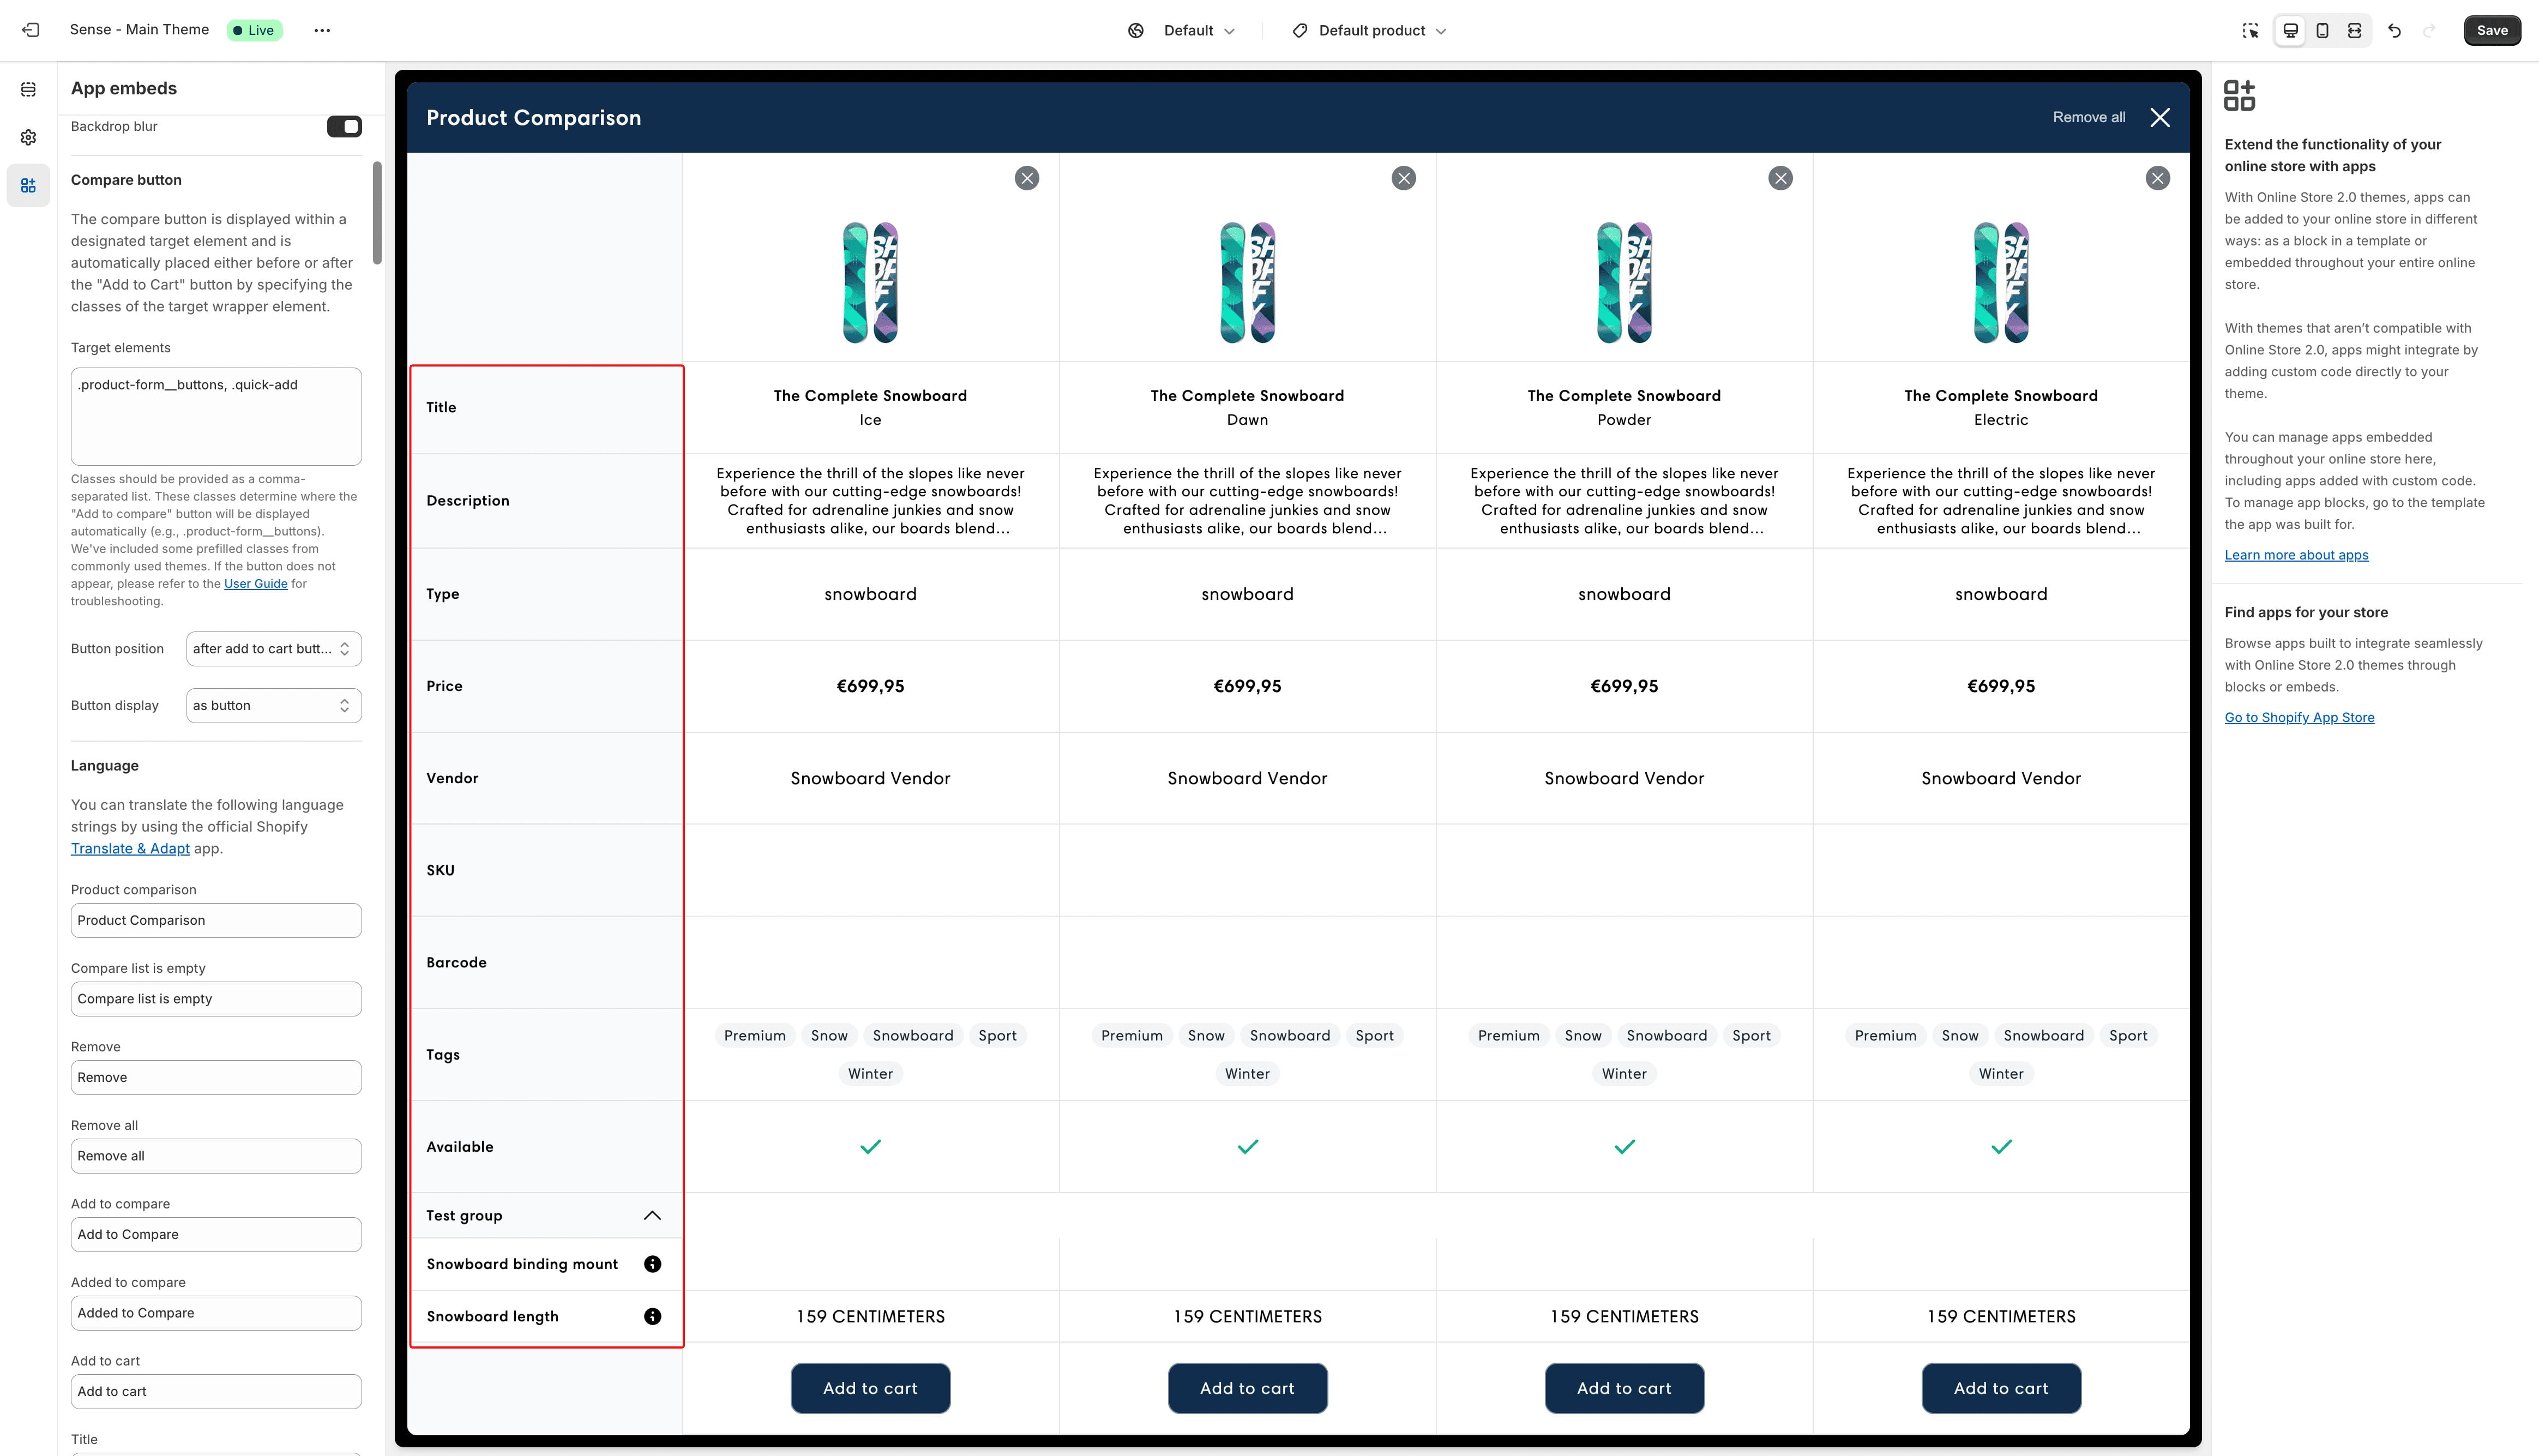Viewport: 2539px width, 1456px height.
Task: Open the theme more actions menu
Action: point(322,30)
